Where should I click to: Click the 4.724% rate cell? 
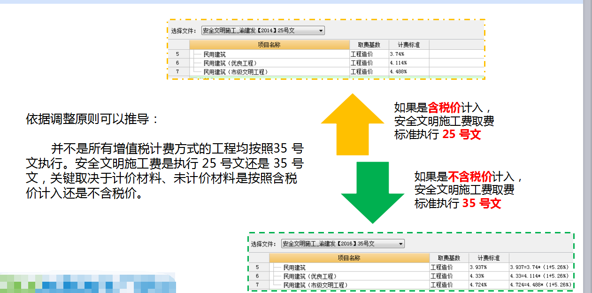[488, 285]
